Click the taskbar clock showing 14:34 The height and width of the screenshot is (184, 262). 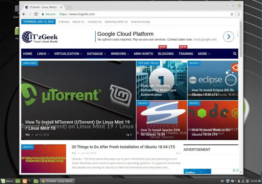coord(253,181)
